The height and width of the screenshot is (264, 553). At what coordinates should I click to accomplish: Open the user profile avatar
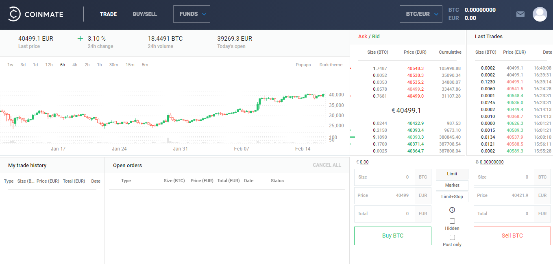pos(540,14)
